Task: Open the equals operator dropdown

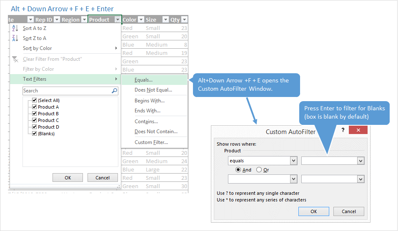Action: pyautogui.click(x=293, y=161)
